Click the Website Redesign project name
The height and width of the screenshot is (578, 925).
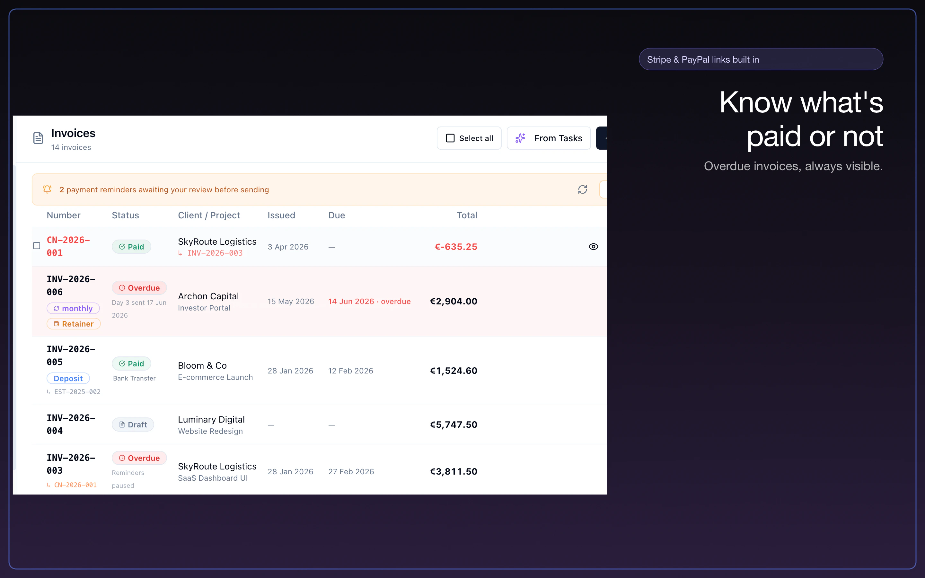pyautogui.click(x=210, y=431)
